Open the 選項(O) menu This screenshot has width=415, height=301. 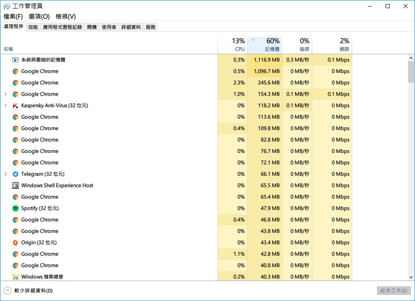tap(39, 16)
